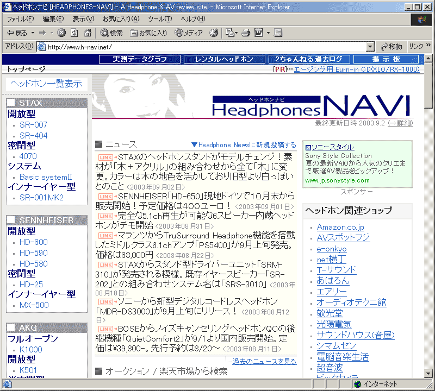
Task: Open the 表示(V) menu
Action: pos(83,19)
